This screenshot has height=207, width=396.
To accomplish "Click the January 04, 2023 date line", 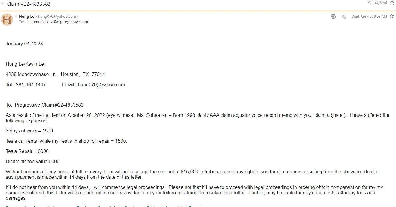I will [24, 44].
